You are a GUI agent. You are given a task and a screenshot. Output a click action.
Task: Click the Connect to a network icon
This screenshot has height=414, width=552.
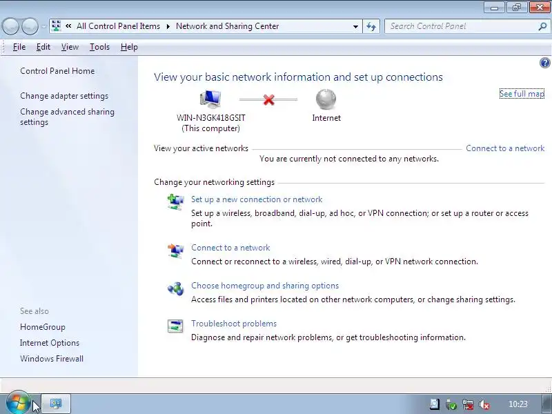(x=175, y=250)
